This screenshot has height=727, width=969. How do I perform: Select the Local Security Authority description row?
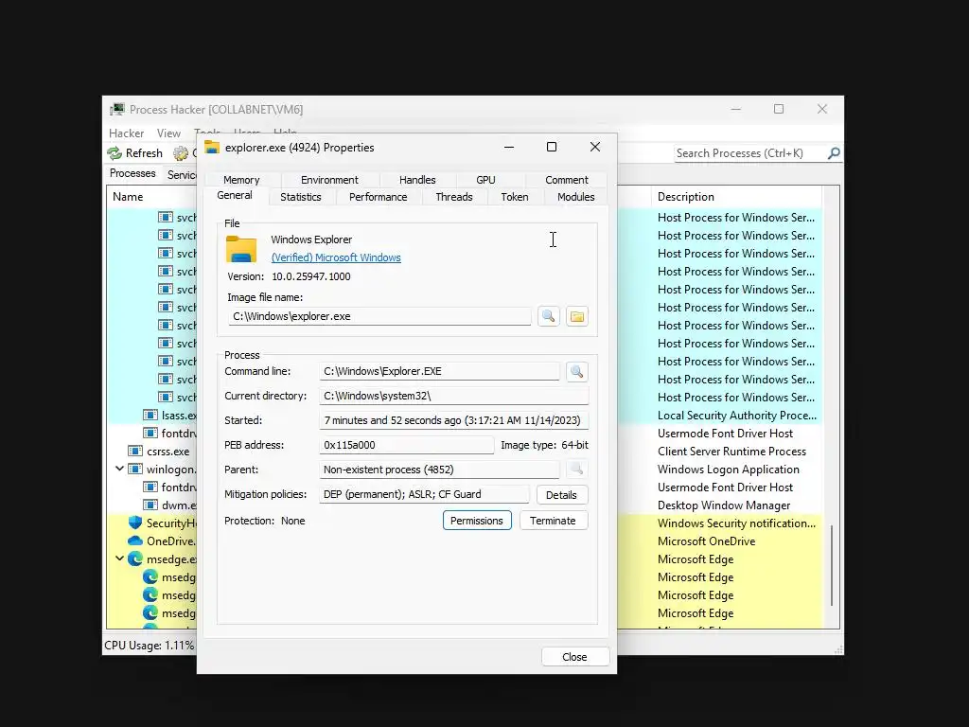[x=736, y=416]
